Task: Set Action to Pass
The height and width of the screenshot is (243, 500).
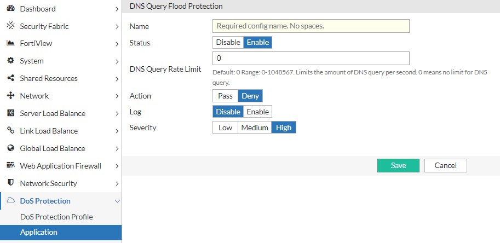Action: (225, 96)
